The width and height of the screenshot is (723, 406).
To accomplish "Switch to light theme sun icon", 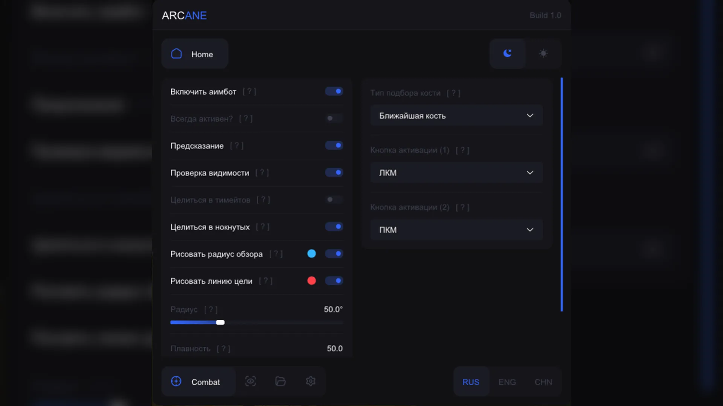I will coord(543,53).
